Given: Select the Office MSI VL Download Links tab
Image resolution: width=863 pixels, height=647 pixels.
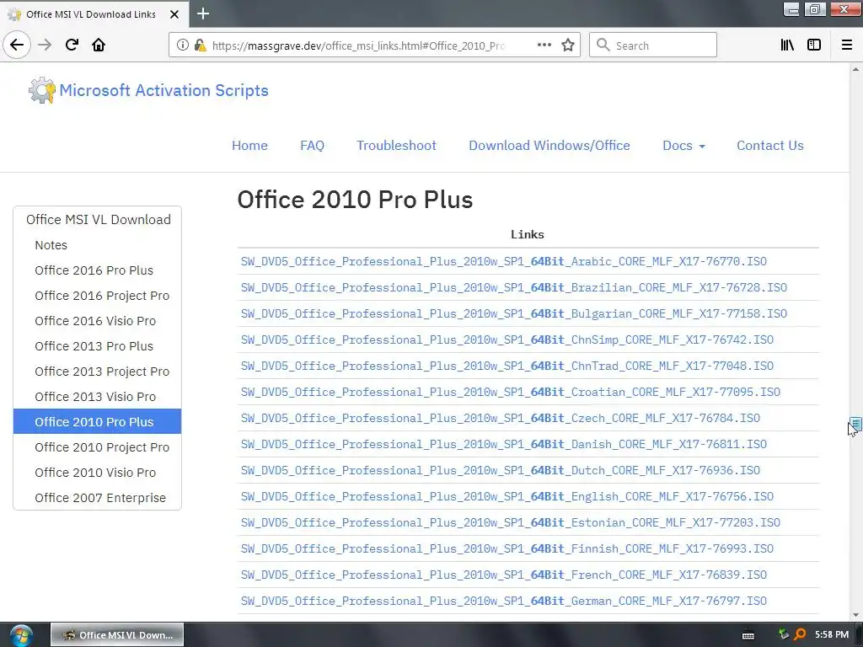Looking at the screenshot, I should pos(91,14).
